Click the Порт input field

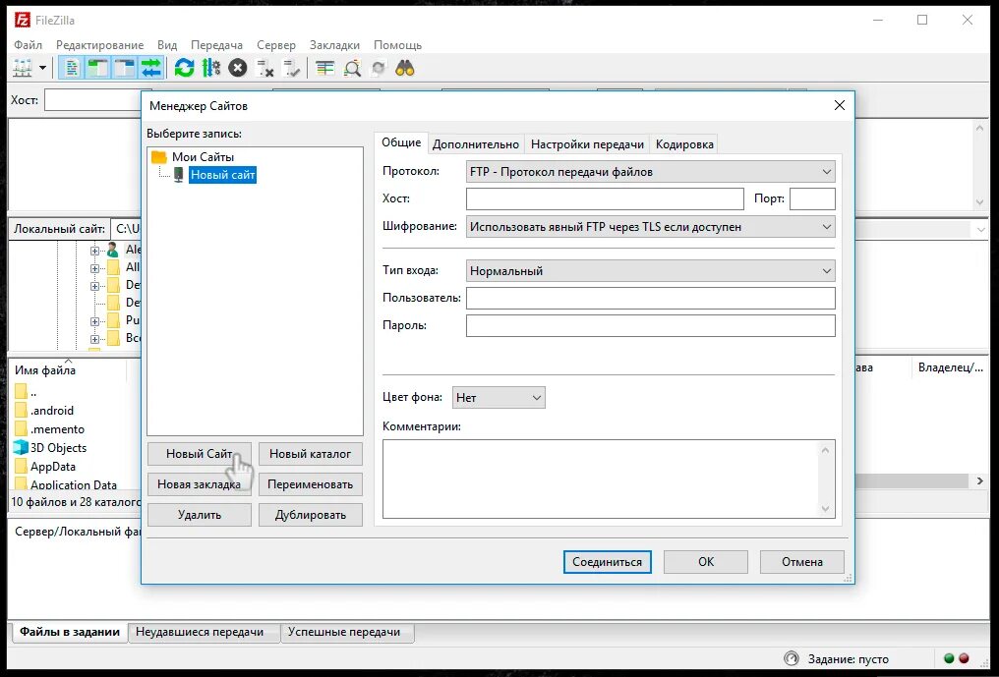(x=812, y=198)
